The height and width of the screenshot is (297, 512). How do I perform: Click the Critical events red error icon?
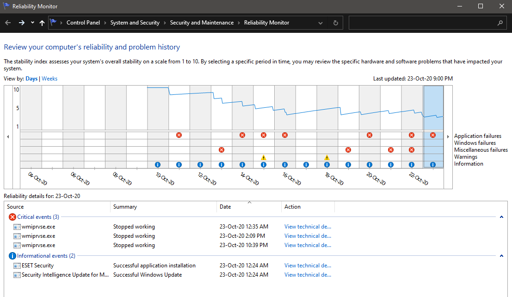[x=12, y=217]
